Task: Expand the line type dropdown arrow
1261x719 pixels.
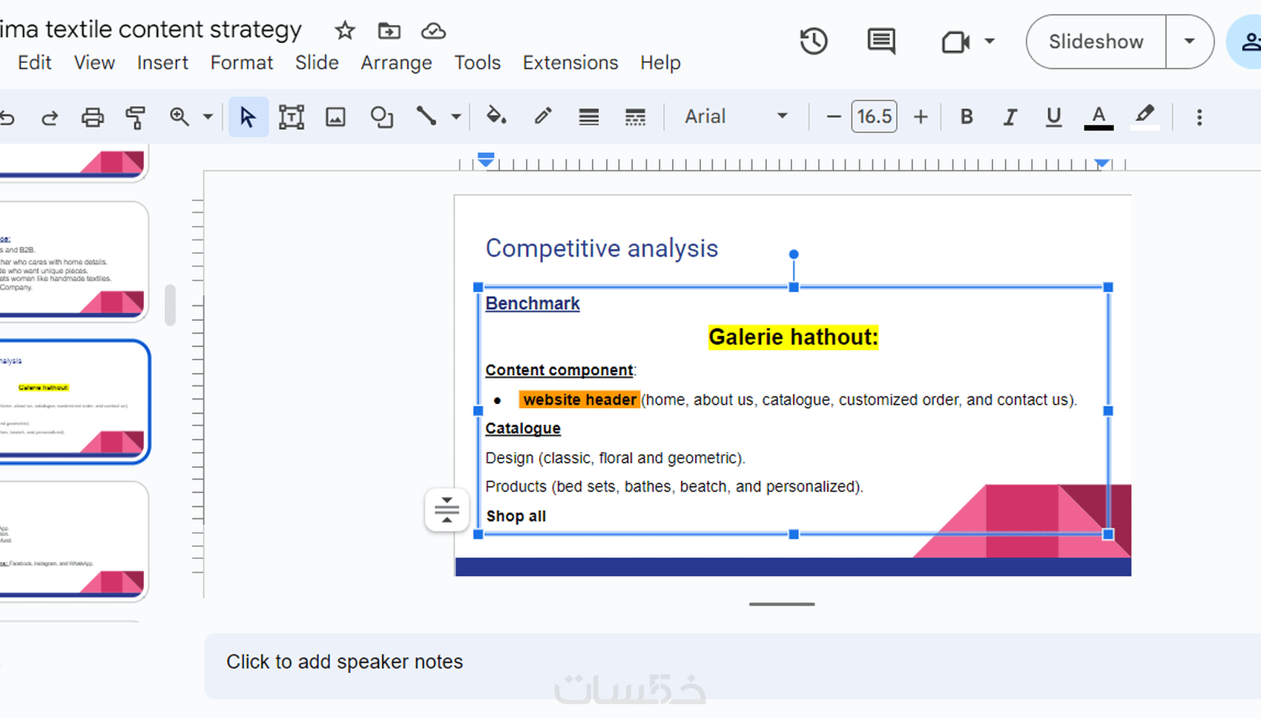Action: 456,116
